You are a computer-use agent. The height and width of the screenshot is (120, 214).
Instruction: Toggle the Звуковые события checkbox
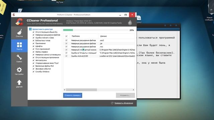33,69
